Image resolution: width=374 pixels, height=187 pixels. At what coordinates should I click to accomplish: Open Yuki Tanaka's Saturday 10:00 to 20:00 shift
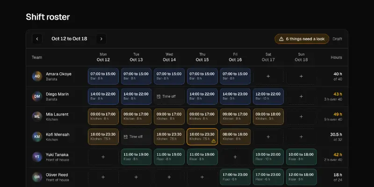coord(268,157)
